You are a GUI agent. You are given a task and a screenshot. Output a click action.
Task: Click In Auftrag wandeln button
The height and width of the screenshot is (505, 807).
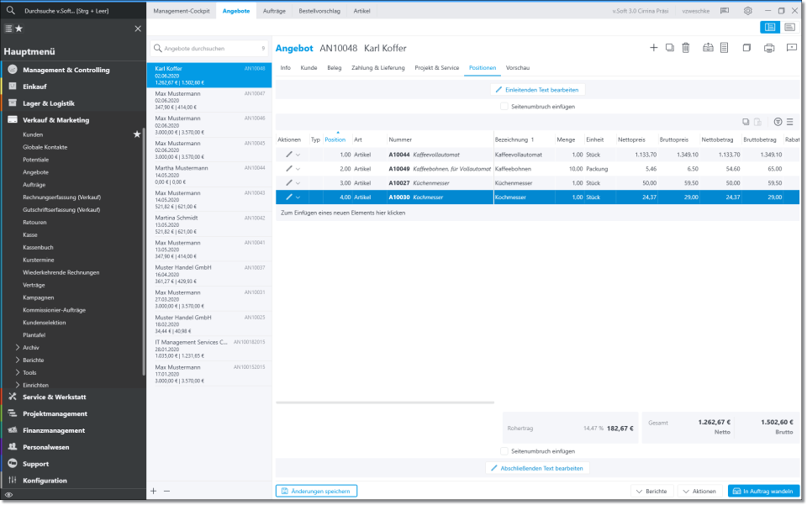[x=764, y=491]
